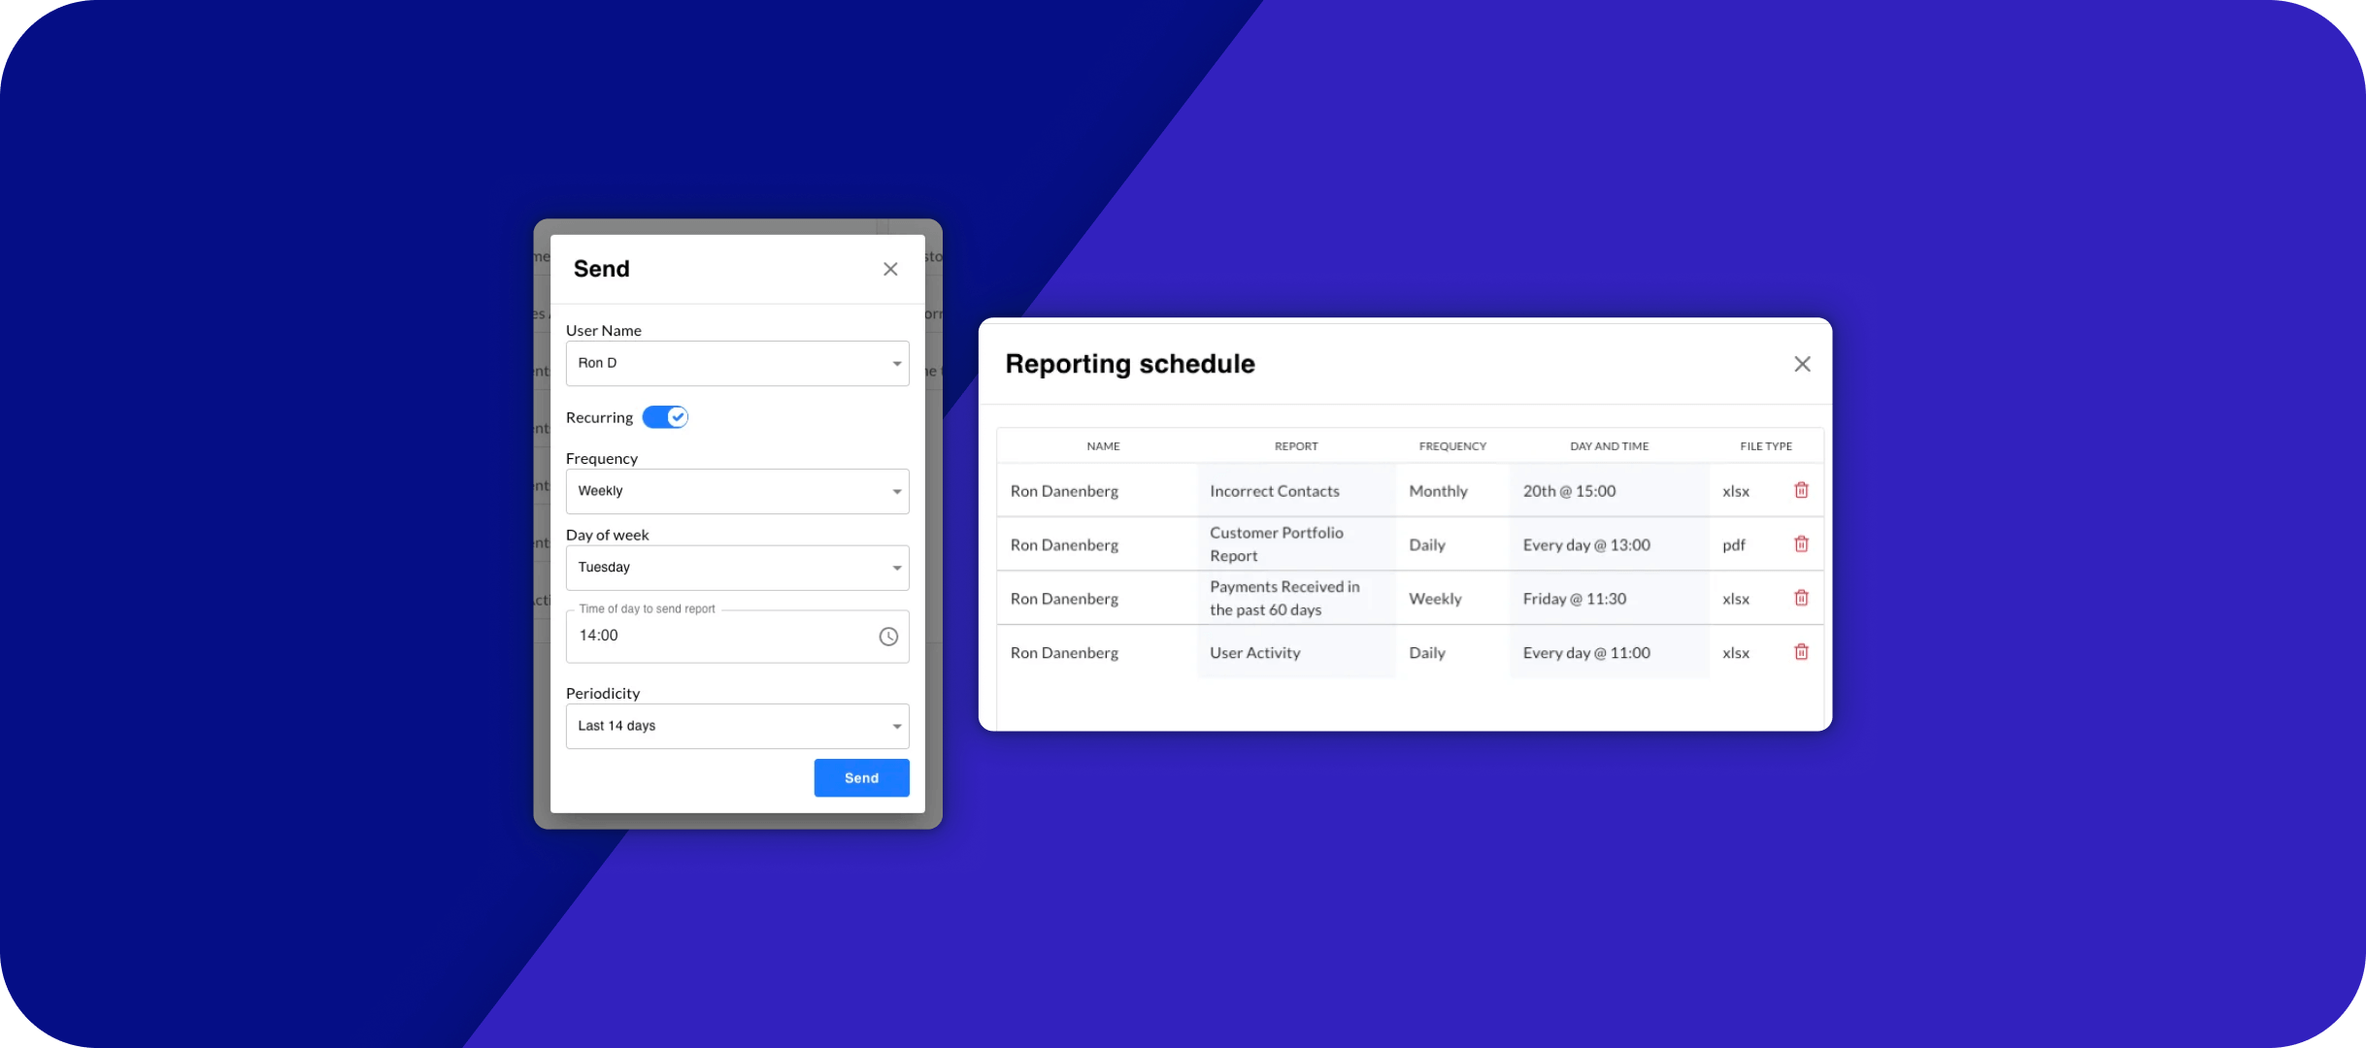Expand Periodicity dropdown showing Last 14 days
The width and height of the screenshot is (2366, 1048).
pyautogui.click(x=737, y=726)
